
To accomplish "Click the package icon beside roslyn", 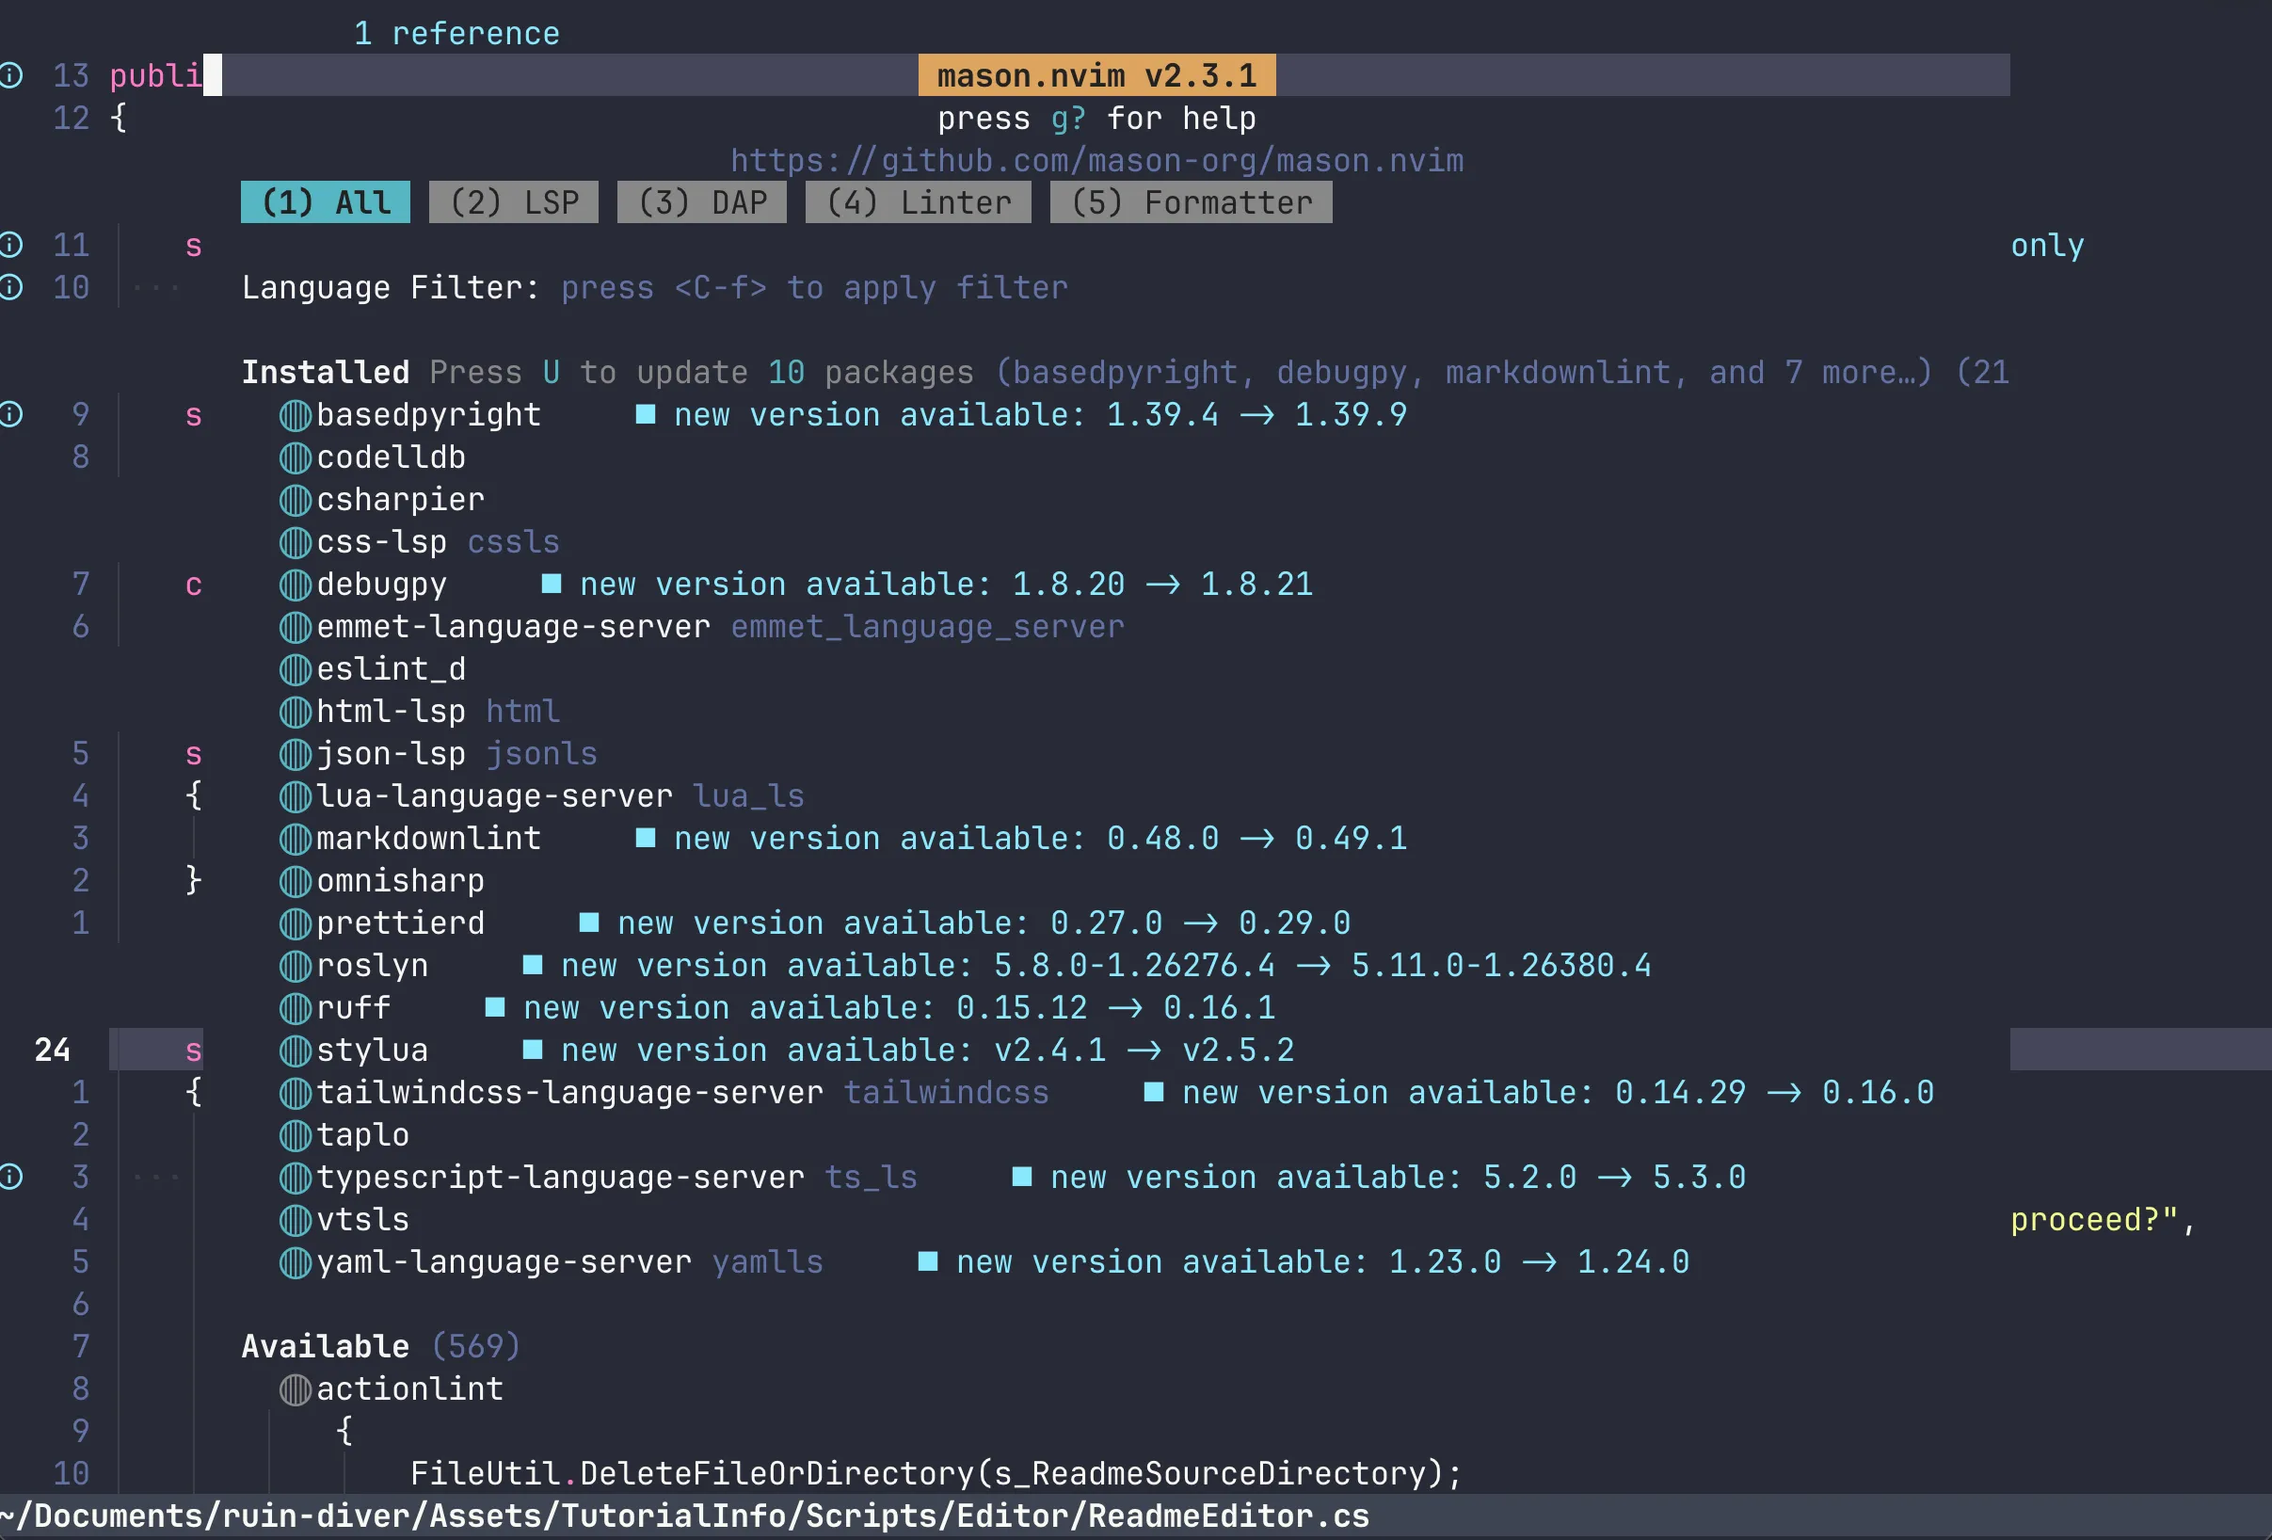I will (296, 966).
